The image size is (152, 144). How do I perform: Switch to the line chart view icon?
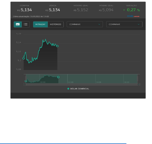18,24
